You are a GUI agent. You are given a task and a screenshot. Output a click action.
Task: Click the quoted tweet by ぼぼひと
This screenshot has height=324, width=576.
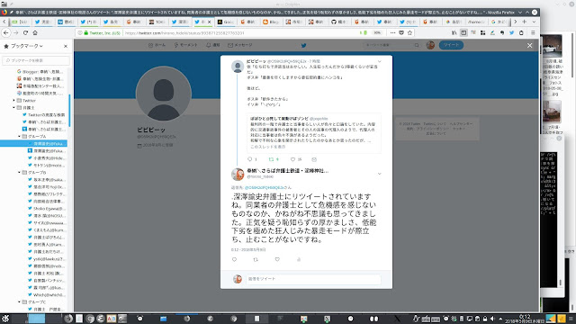click(x=314, y=133)
